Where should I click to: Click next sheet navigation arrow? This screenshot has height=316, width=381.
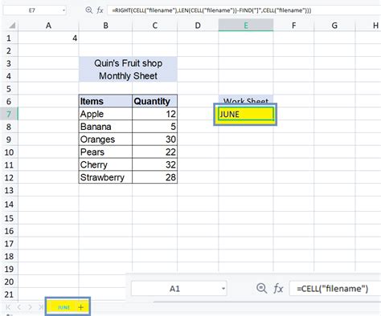tap(30, 307)
